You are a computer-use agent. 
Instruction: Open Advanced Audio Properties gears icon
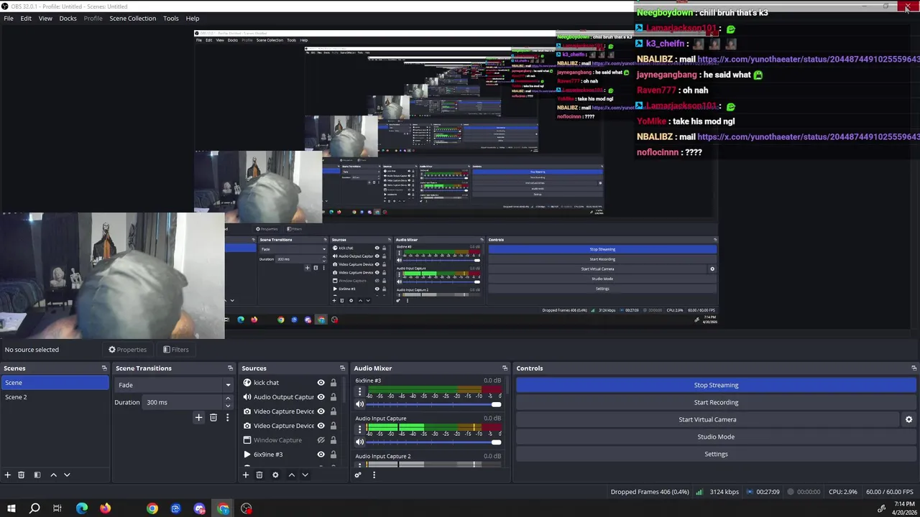click(x=358, y=475)
